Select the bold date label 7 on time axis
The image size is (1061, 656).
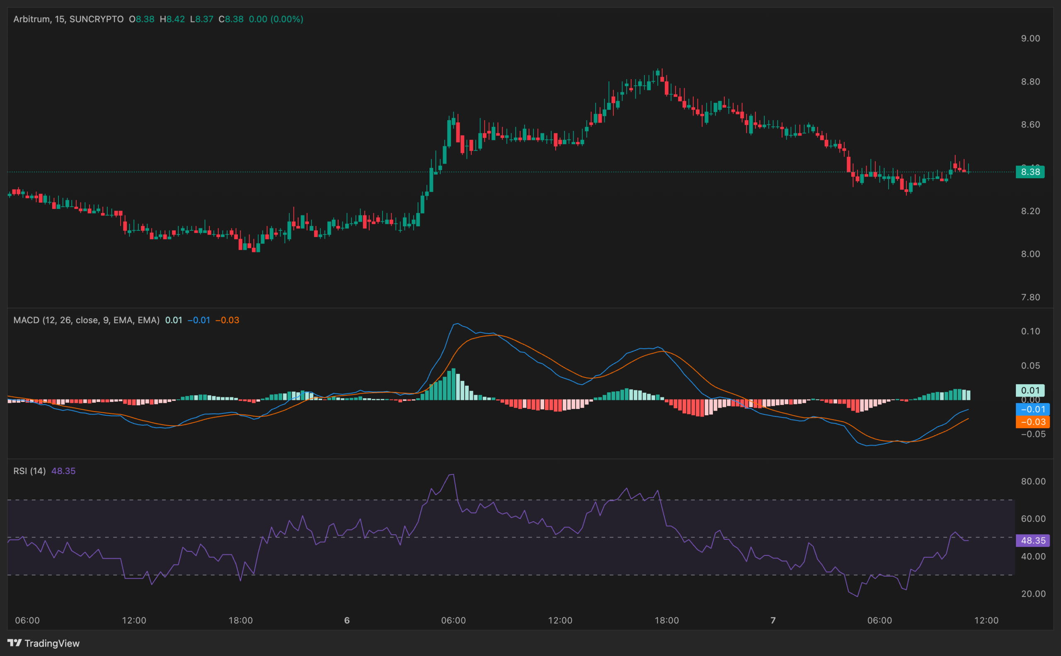click(x=773, y=620)
